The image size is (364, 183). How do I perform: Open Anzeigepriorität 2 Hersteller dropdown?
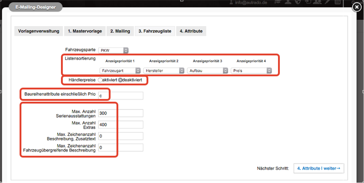click(164, 71)
